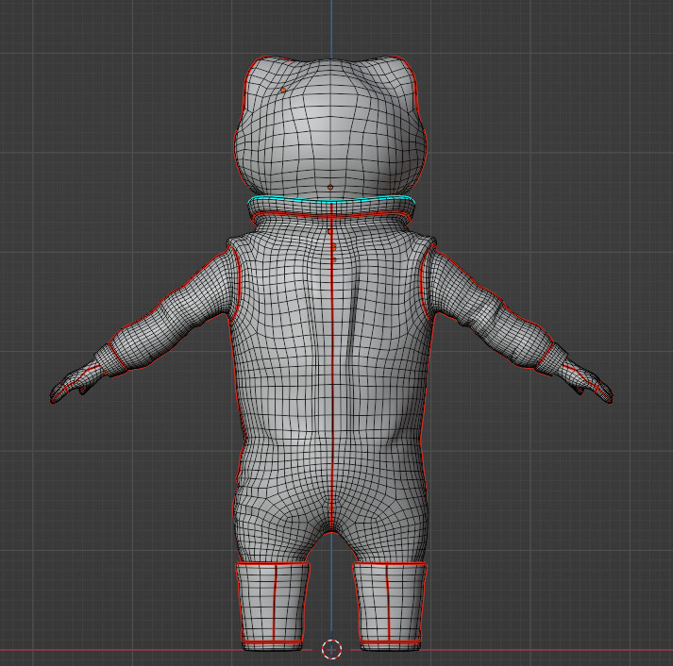Click the seam at the right sleeve cuff
The image size is (673, 666).
[545, 355]
